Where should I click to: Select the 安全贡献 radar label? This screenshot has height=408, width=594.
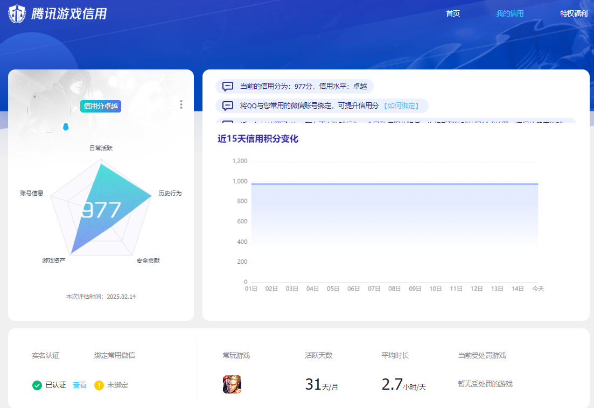click(148, 261)
